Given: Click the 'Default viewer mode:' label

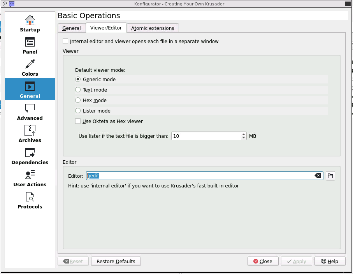Looking at the screenshot, I should point(100,70).
